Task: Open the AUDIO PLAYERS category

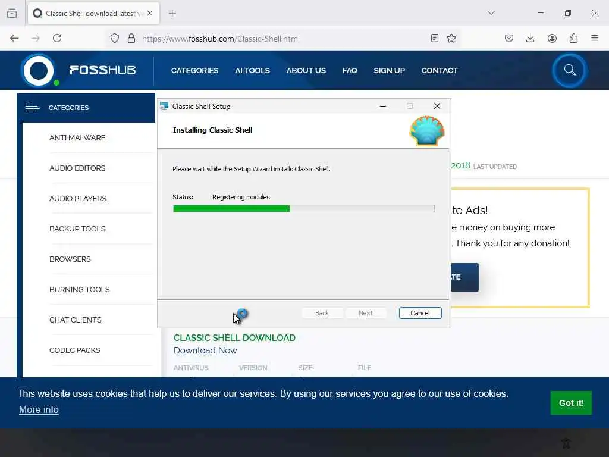Action: pyautogui.click(x=78, y=199)
